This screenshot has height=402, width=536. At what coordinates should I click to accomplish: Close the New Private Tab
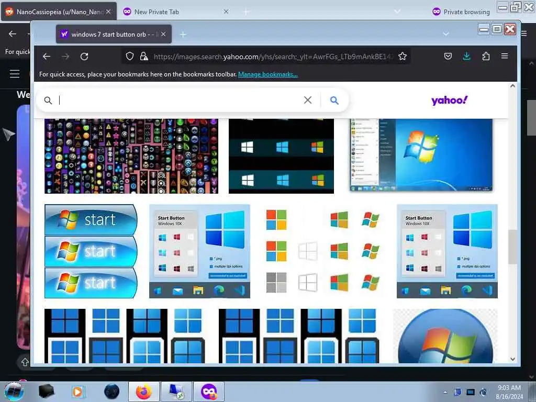[x=226, y=12]
